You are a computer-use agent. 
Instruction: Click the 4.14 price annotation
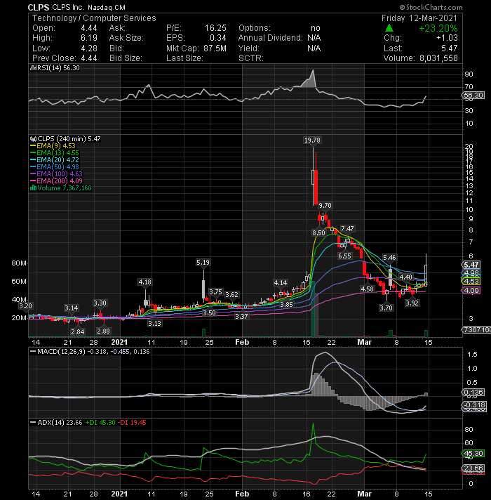(x=281, y=282)
